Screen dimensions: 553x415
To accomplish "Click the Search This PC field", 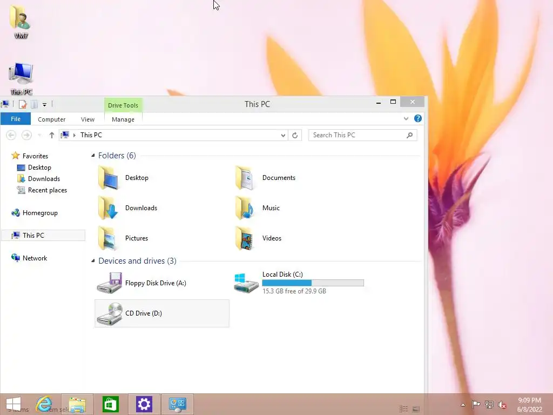I will pos(362,135).
